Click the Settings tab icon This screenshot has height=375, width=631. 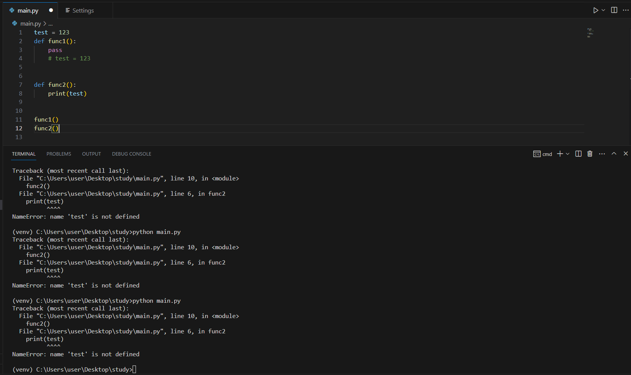click(68, 10)
